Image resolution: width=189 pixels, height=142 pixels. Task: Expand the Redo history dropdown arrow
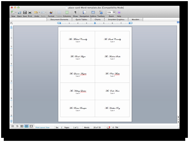(x=46, y=12)
